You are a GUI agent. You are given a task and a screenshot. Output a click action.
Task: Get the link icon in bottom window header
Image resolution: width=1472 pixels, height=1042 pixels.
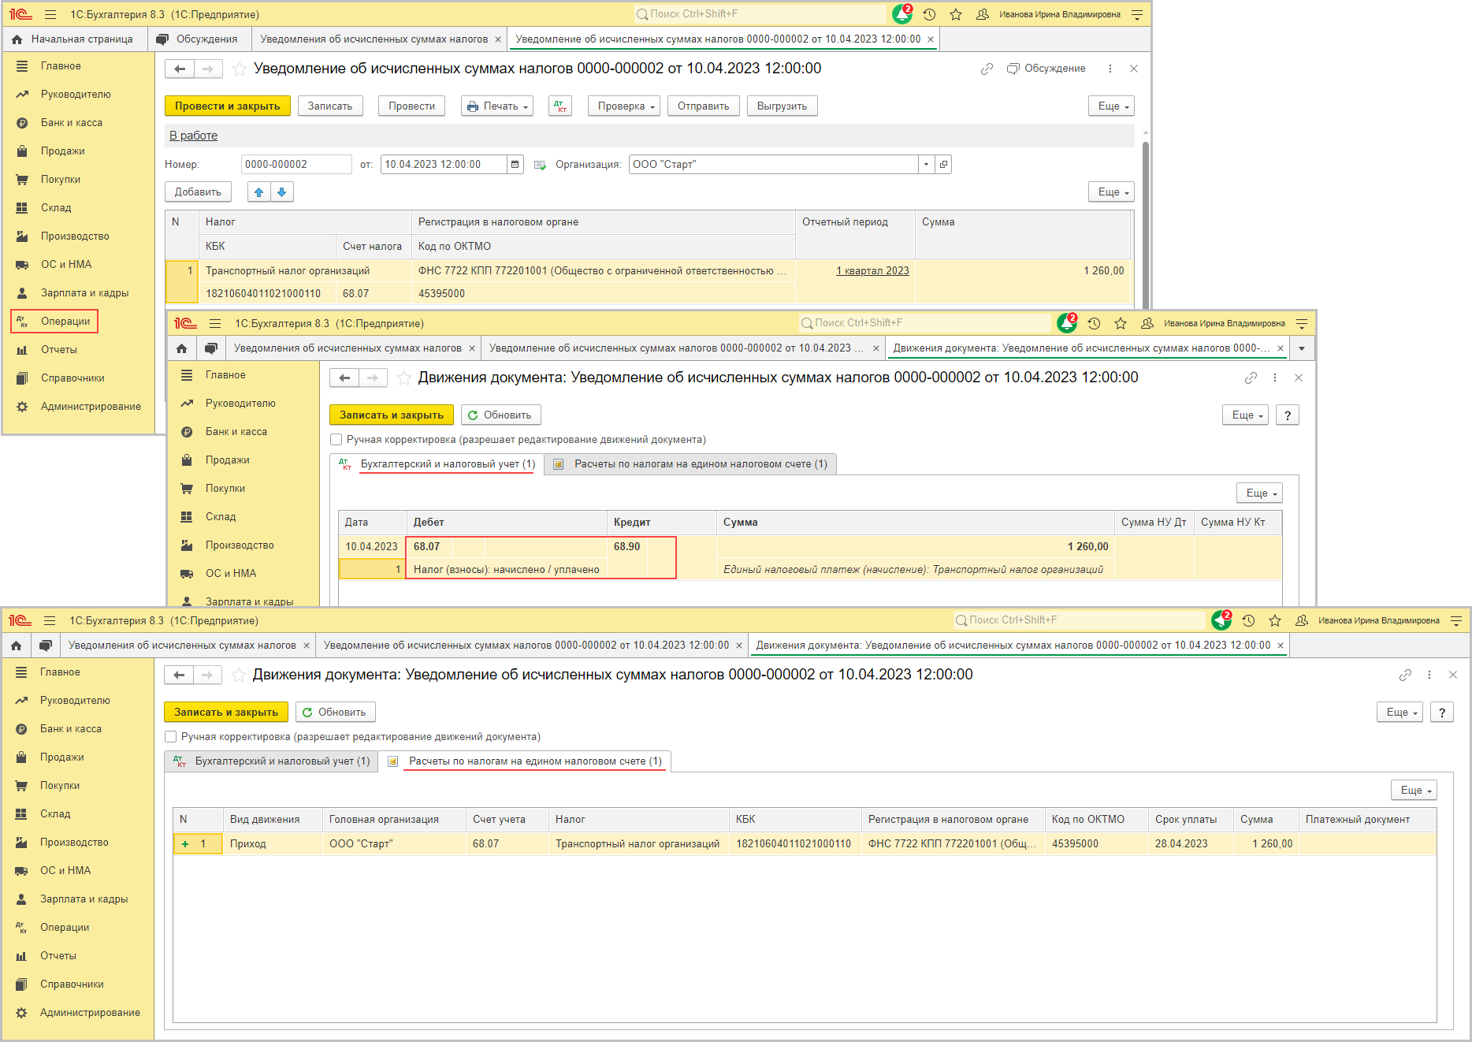tap(1405, 675)
